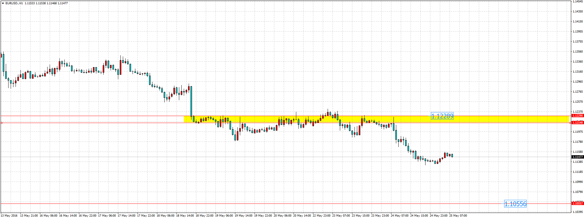
Task: Grab the left anchor square of the 1.12148 line
Action: click(x=2, y=123)
